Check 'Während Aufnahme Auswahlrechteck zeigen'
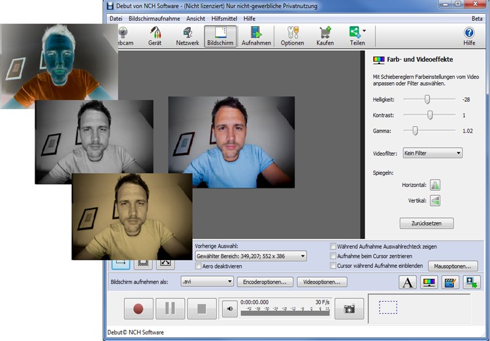Image resolution: width=490 pixels, height=341 pixels. point(333,246)
